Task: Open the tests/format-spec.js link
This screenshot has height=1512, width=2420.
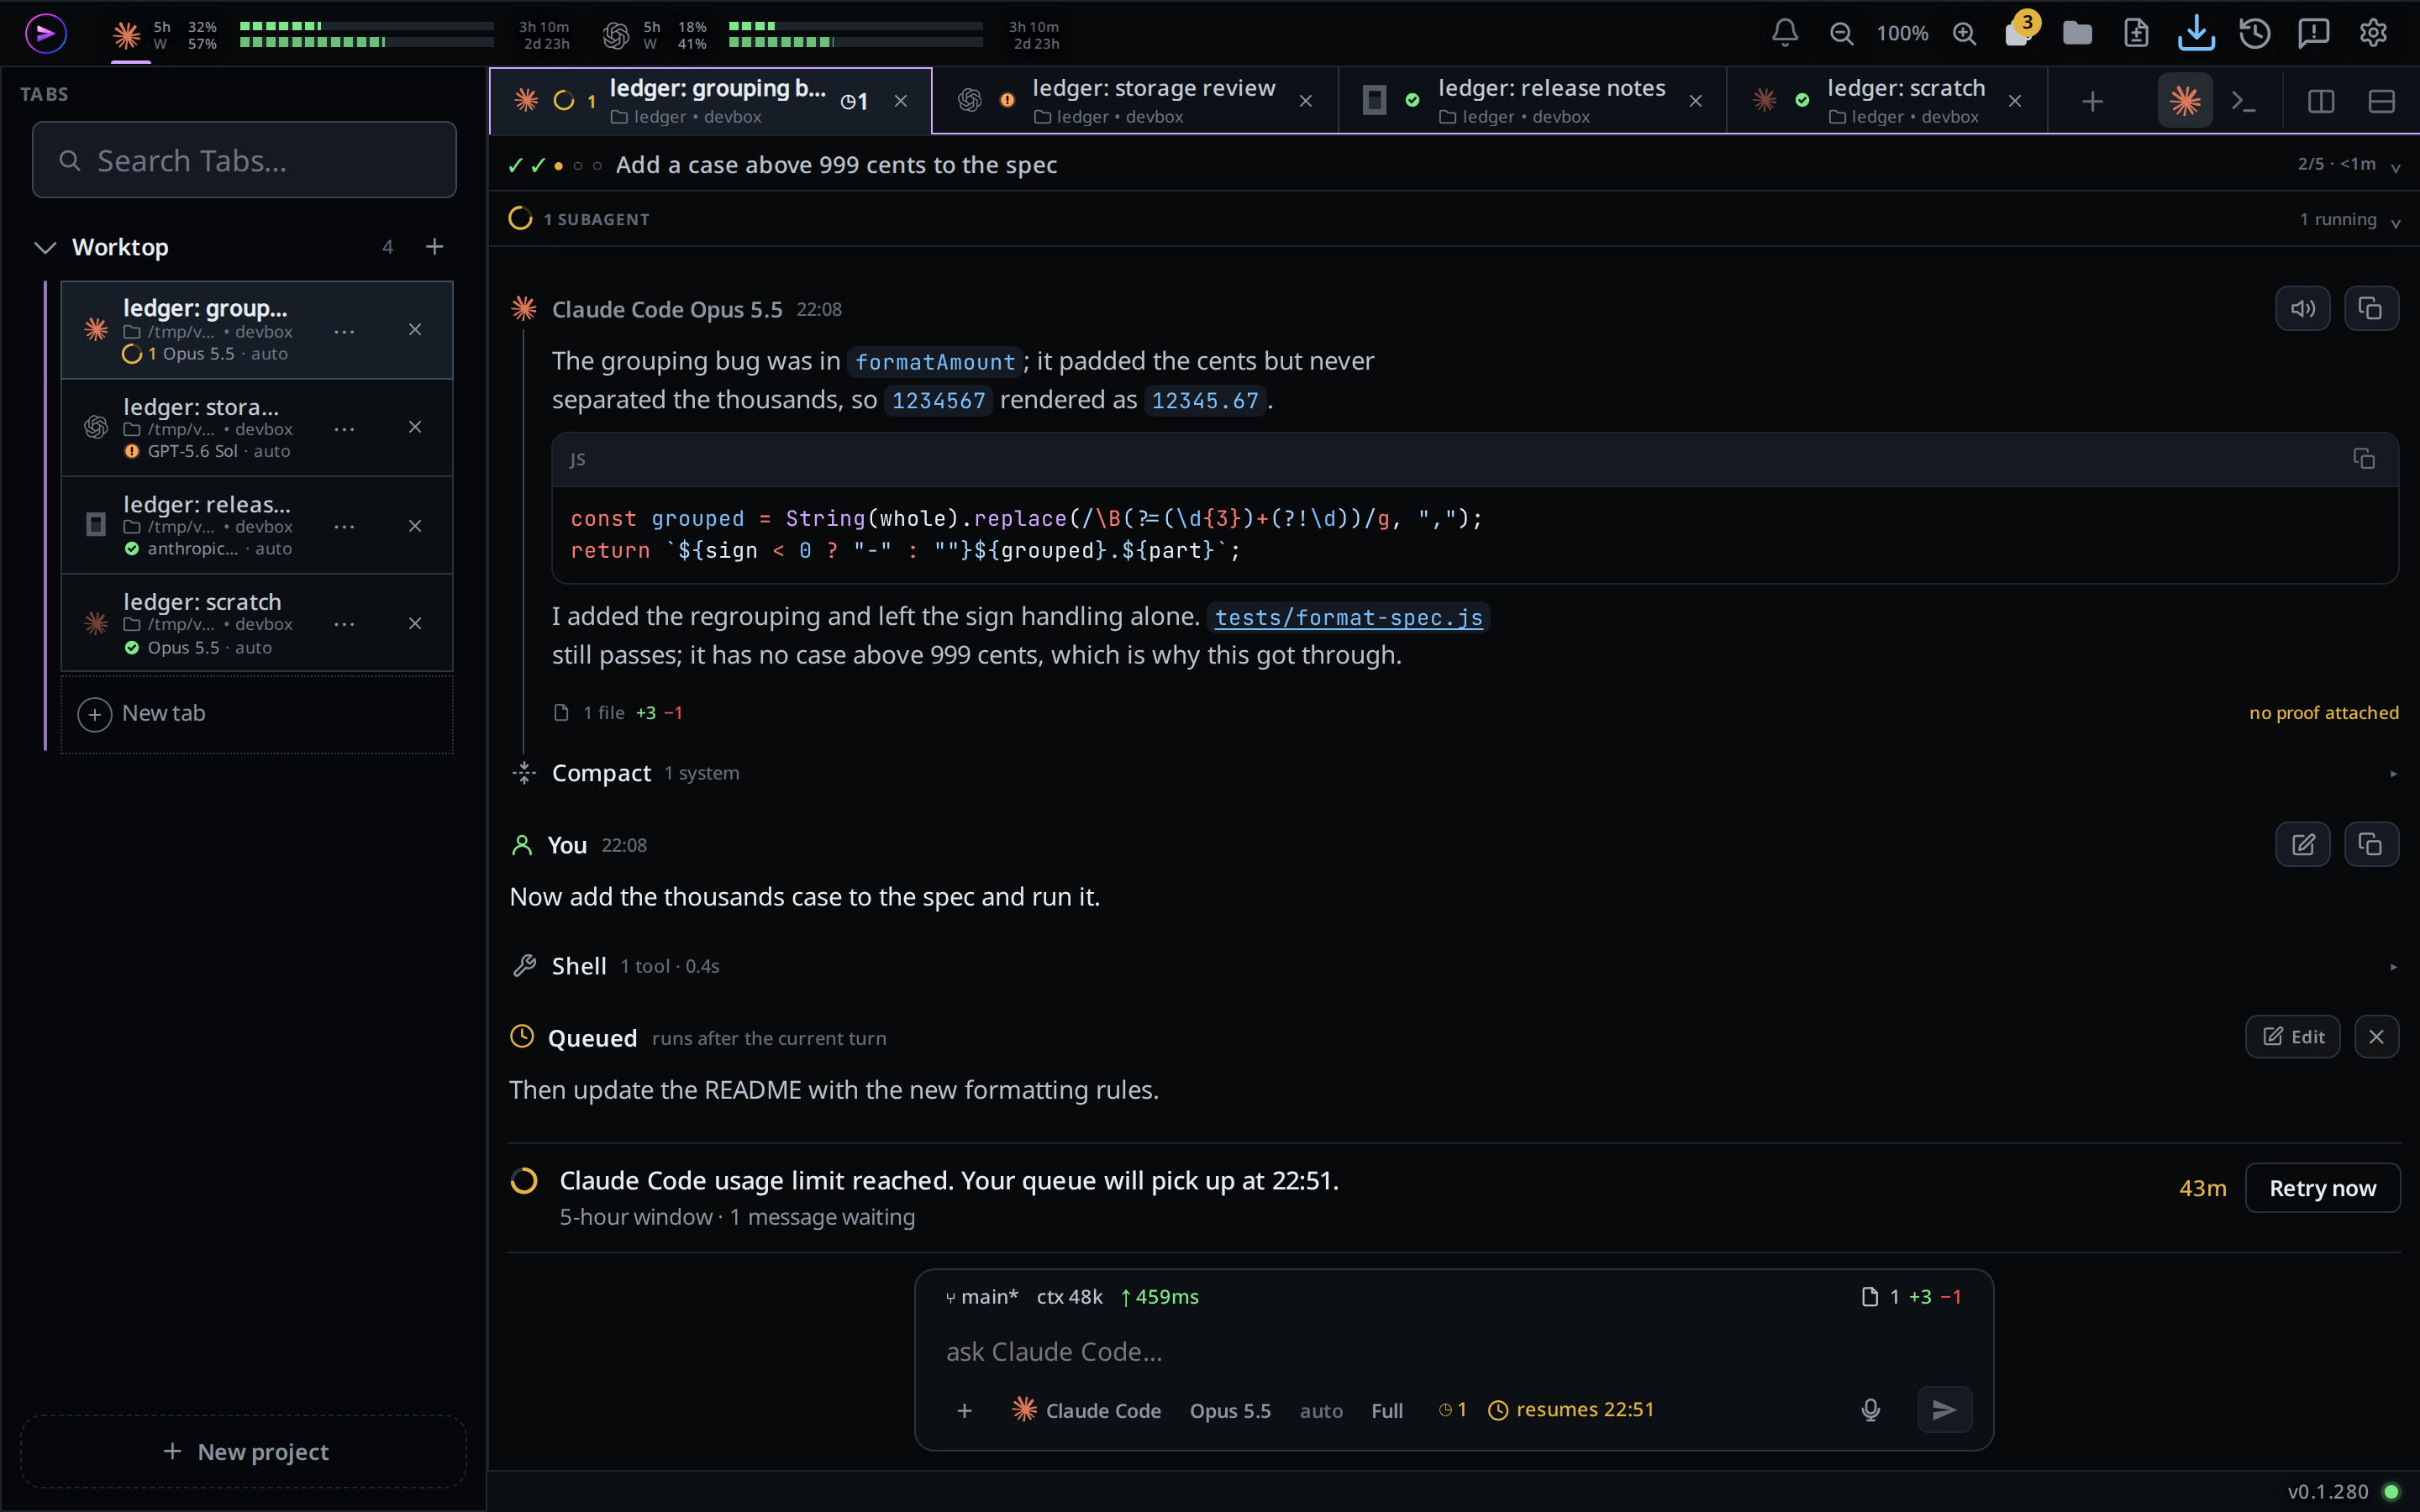Action: click(x=1348, y=617)
